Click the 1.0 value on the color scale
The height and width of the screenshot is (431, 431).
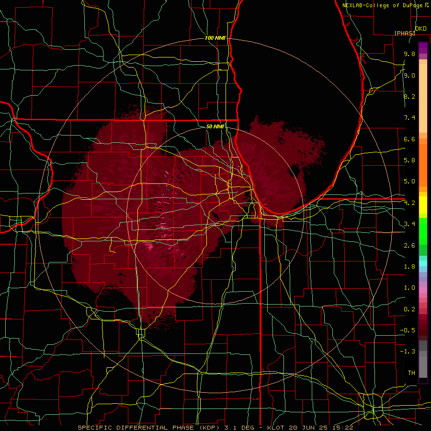[x=409, y=288]
